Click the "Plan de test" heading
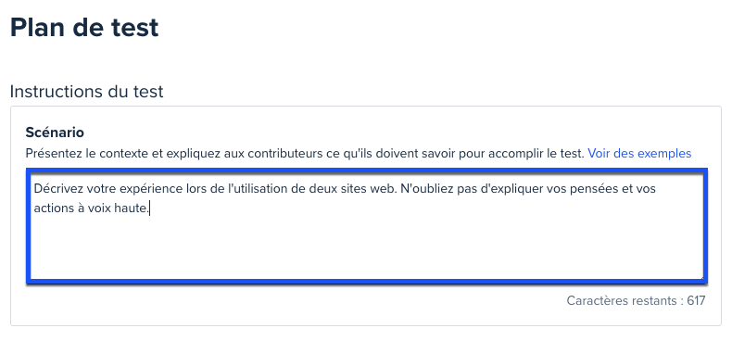 coord(84,28)
